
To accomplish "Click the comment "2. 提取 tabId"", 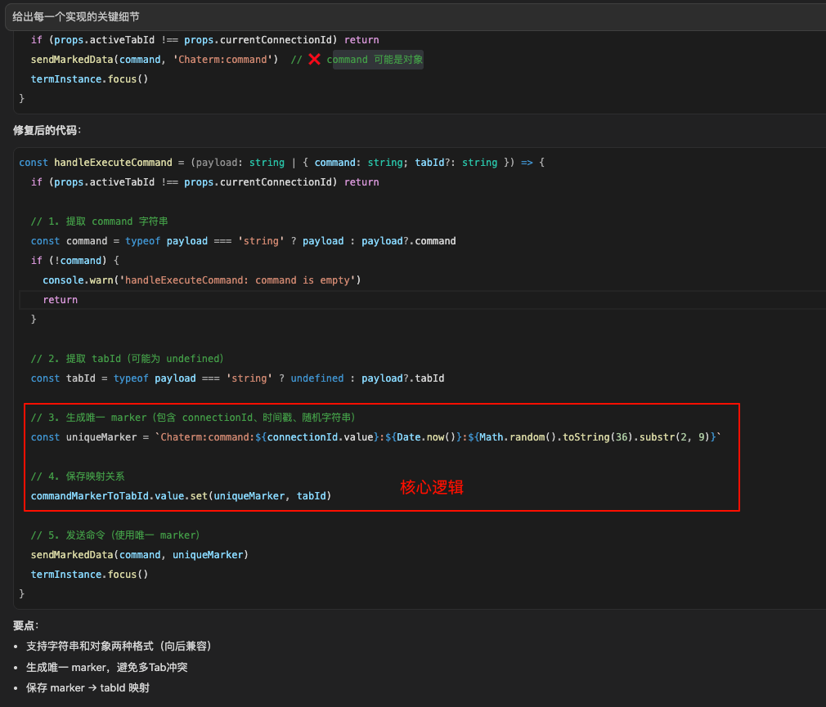I will pos(127,359).
